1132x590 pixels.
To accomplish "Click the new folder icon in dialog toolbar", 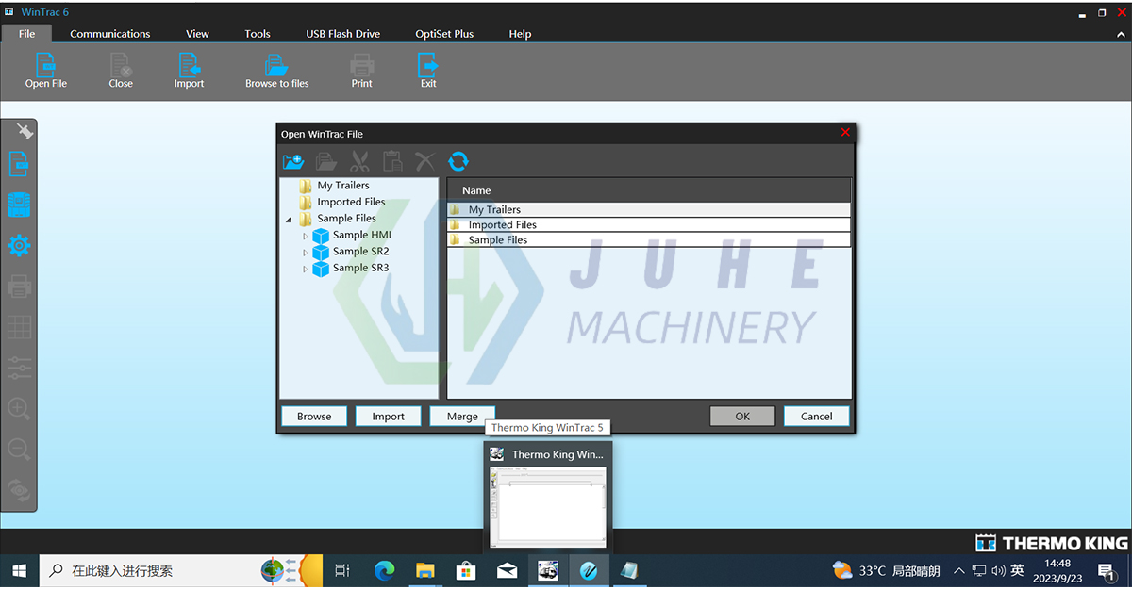I will point(293,161).
